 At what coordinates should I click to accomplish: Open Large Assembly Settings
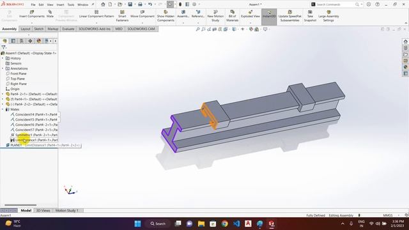(x=328, y=16)
